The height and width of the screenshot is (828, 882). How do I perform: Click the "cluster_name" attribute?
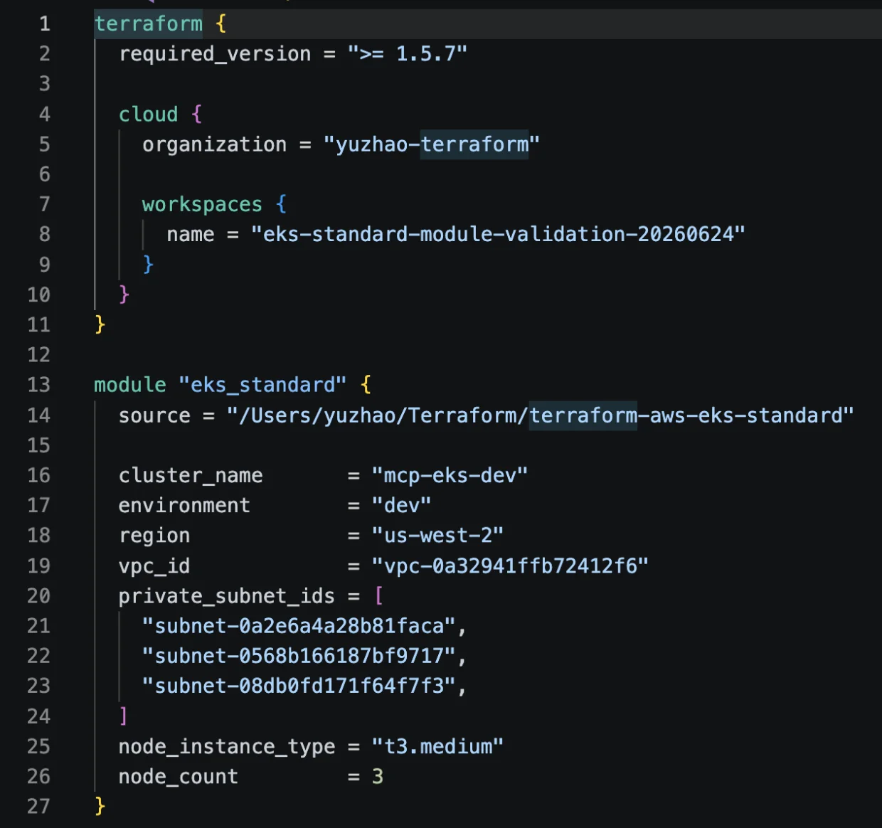point(191,475)
